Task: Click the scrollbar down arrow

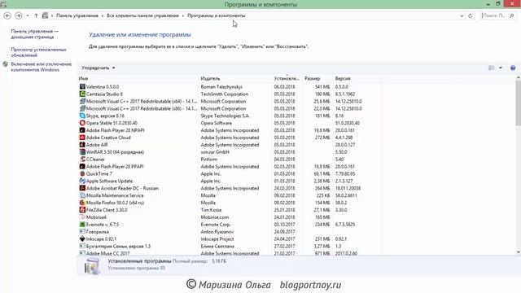Action: [x=518, y=252]
